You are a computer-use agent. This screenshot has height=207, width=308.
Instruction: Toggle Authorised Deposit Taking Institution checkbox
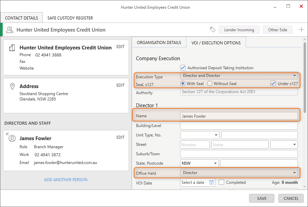point(183,68)
